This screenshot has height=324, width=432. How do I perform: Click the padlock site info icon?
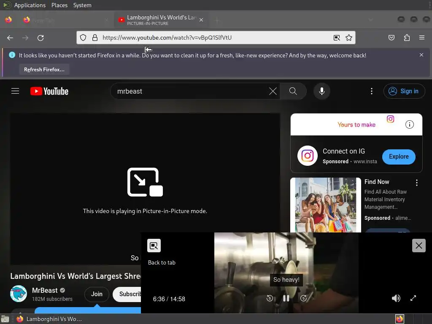coord(95,38)
